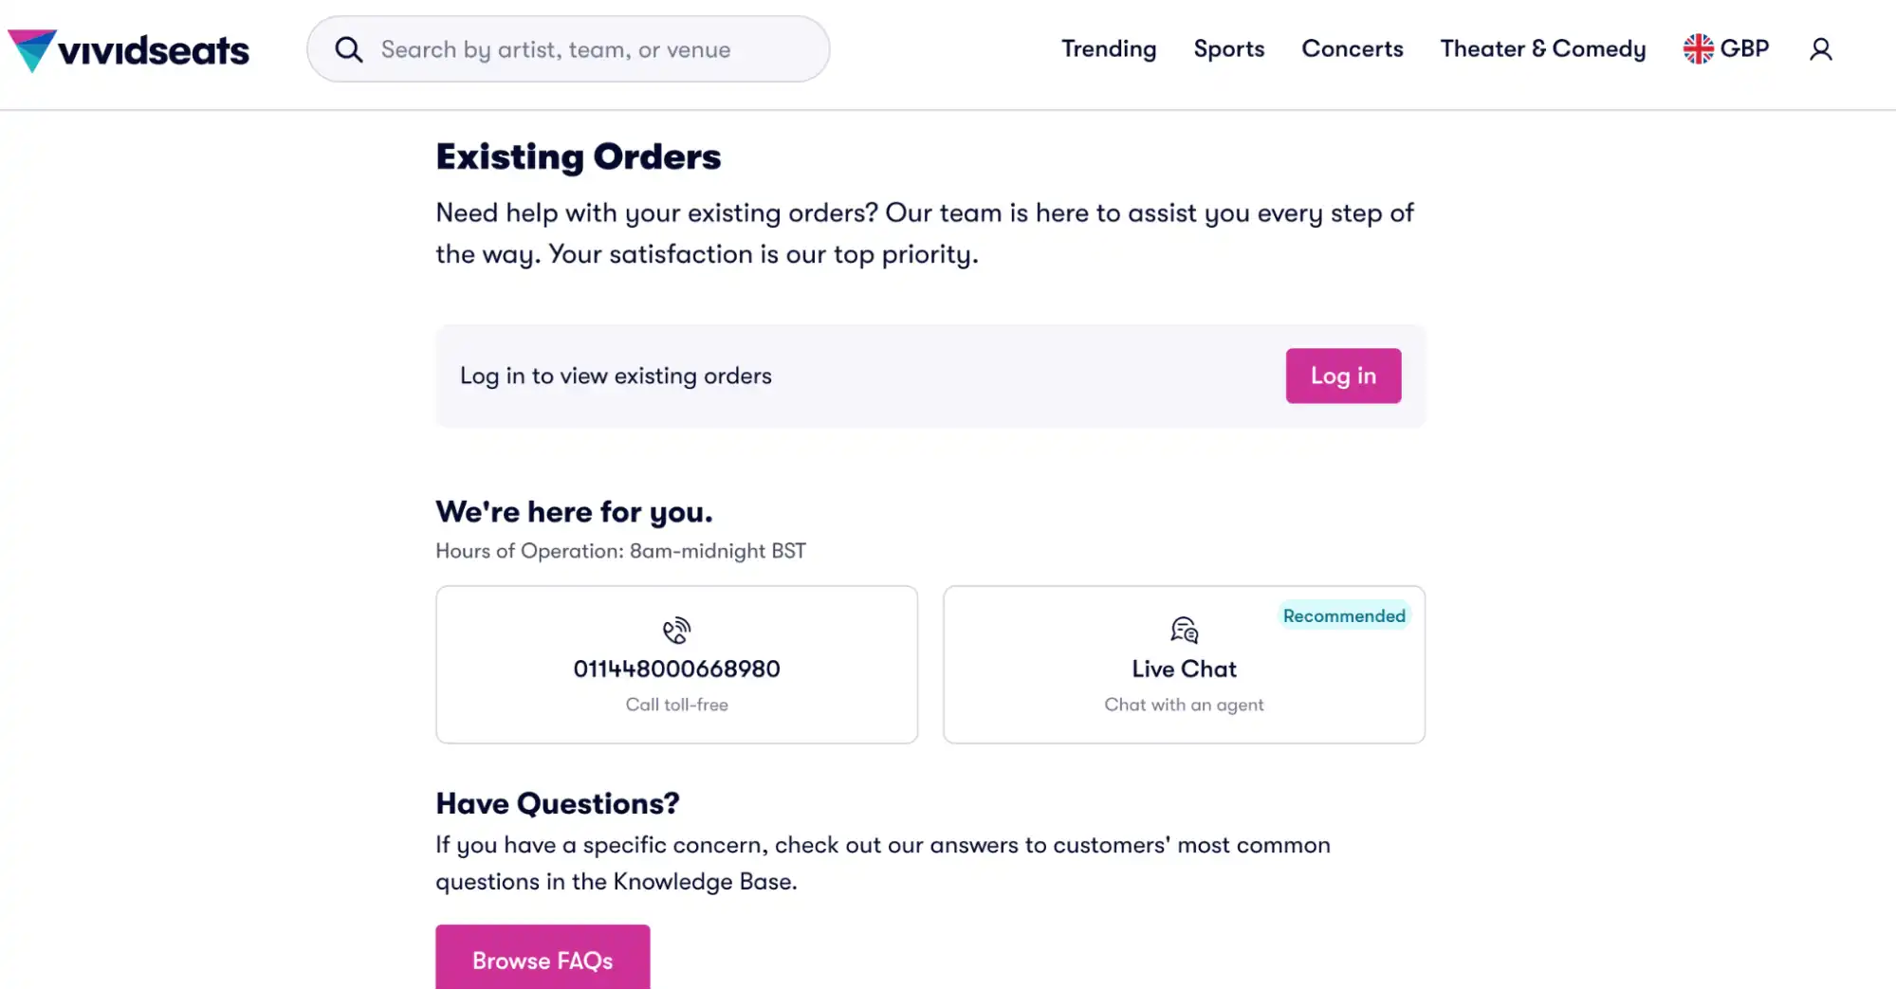
Task: Click the toll-free phone icon
Action: [676, 630]
